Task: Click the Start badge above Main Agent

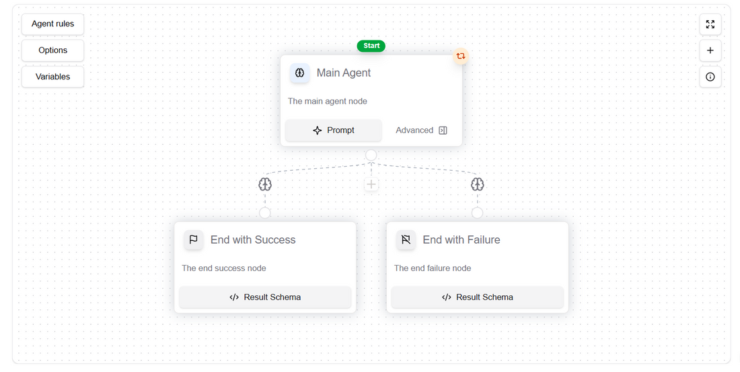Action: pos(371,46)
